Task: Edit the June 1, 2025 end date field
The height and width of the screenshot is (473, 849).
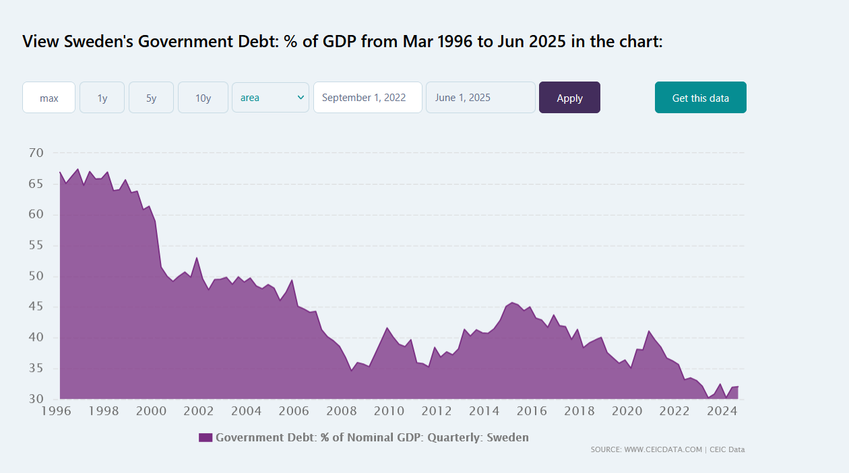Action: pyautogui.click(x=480, y=98)
